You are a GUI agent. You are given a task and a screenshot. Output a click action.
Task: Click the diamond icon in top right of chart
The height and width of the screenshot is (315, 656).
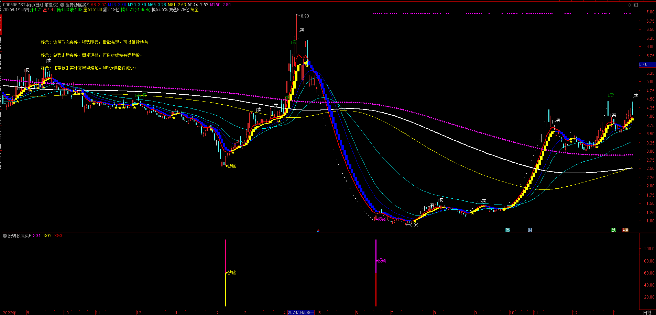coord(630,5)
